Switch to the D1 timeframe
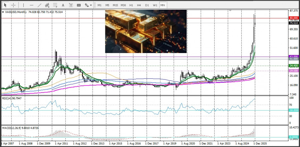 coord(147,5)
